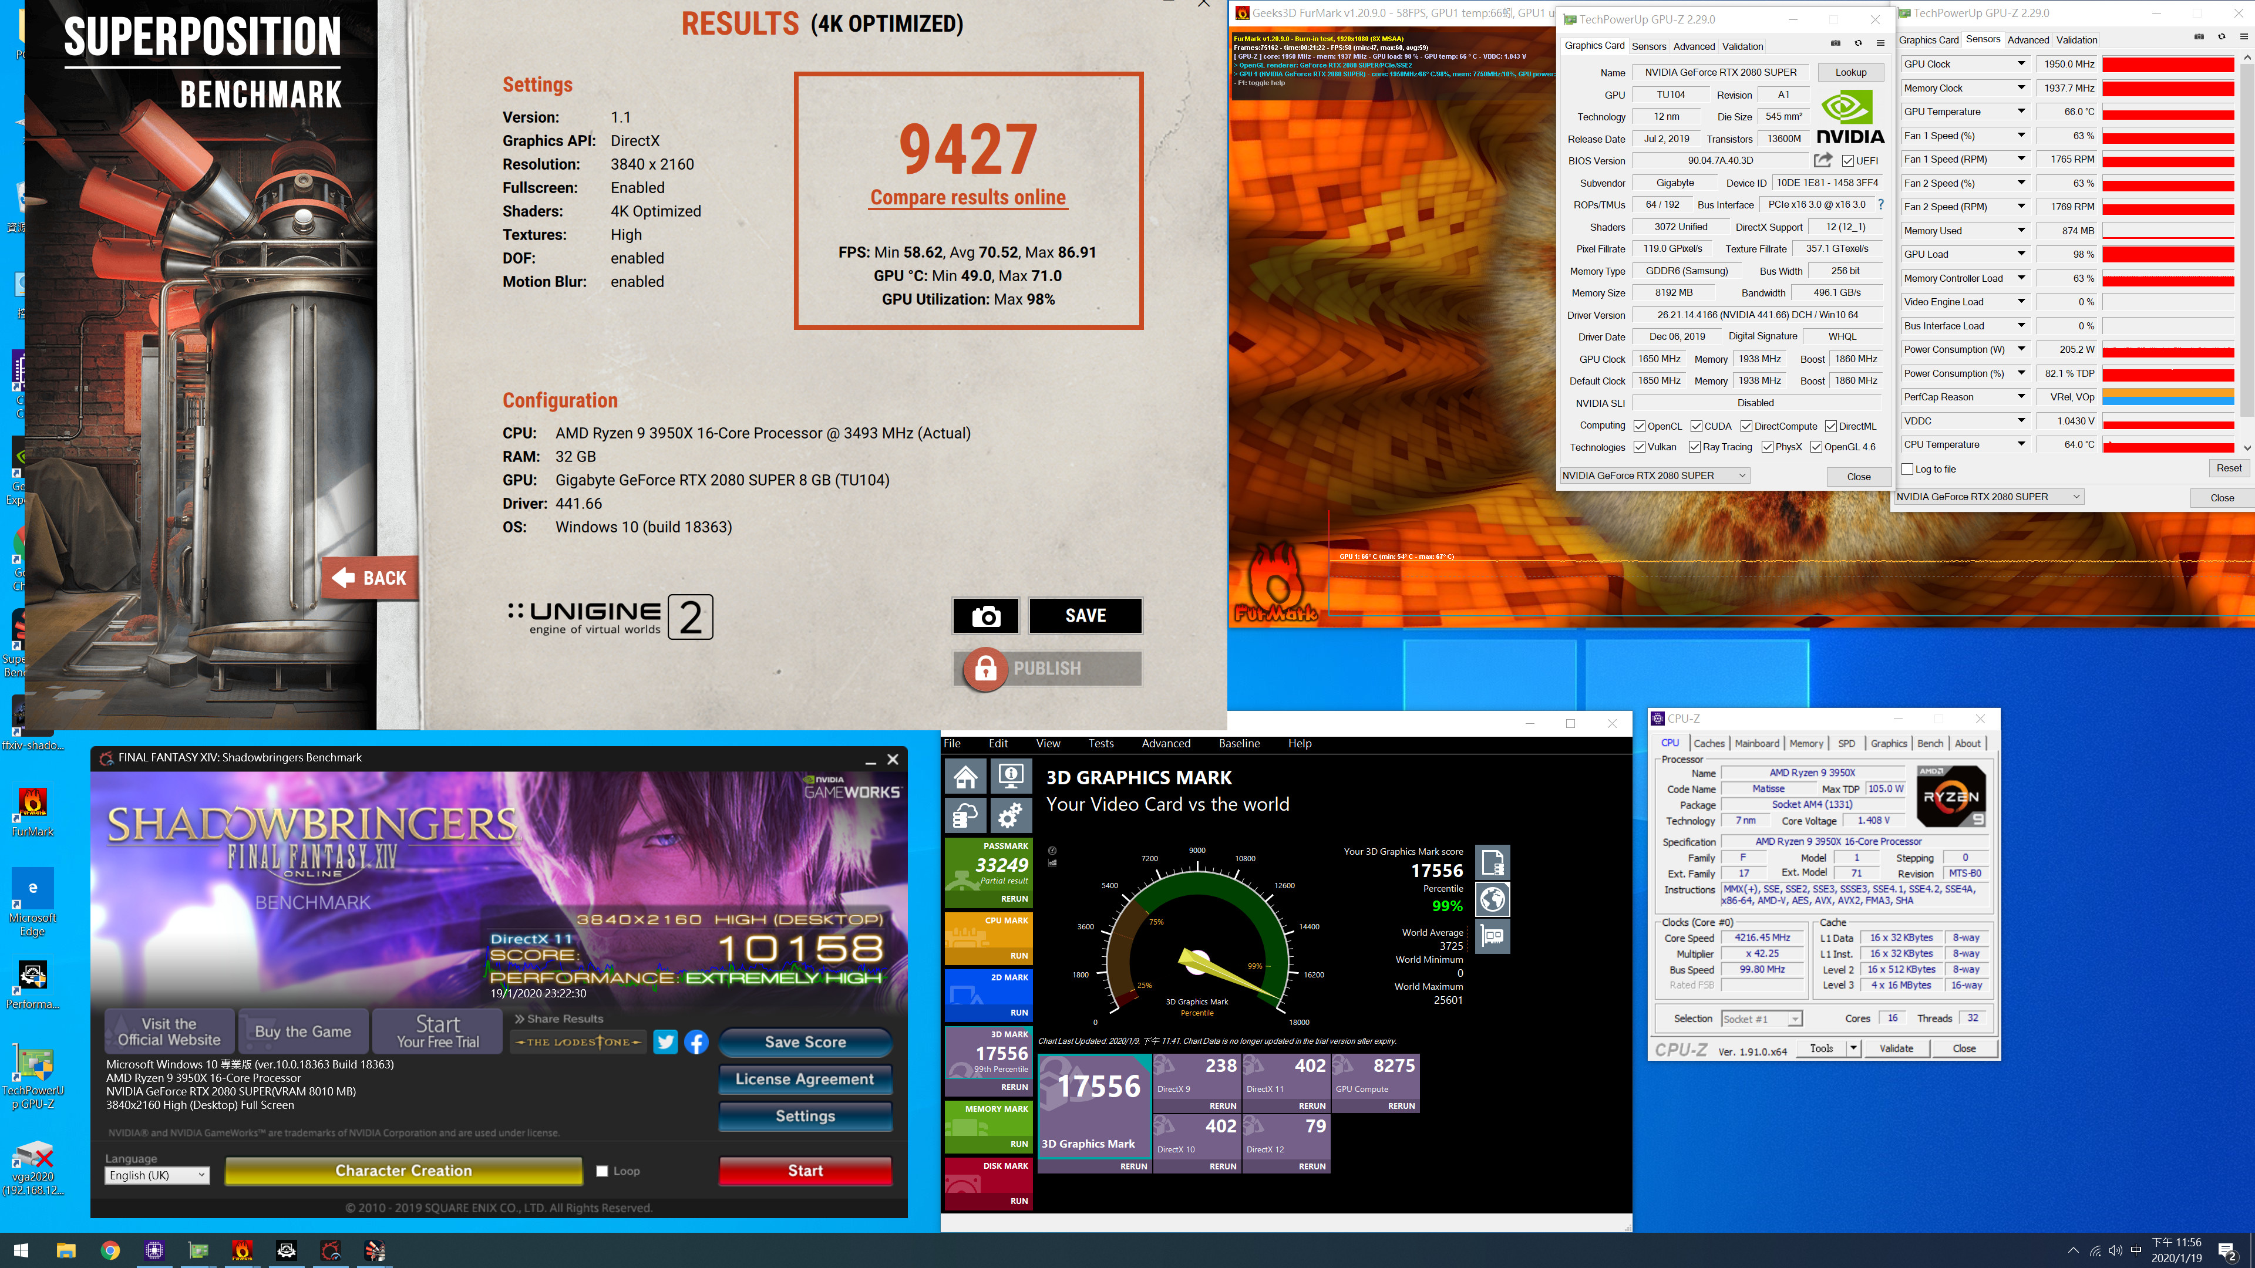Click the Twitter share icon in FFXIV benchmark
The height and width of the screenshot is (1268, 2255).
[x=665, y=1042]
